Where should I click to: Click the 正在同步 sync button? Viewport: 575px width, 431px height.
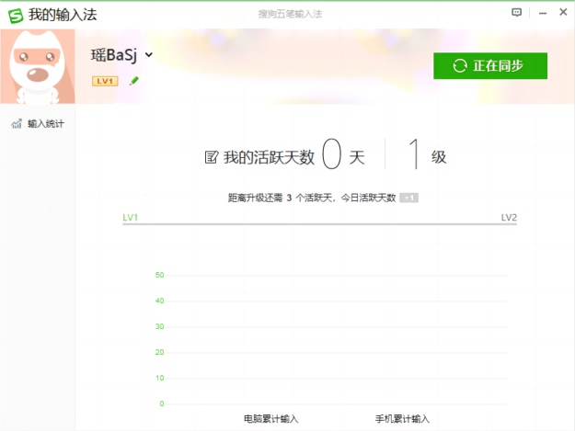(x=490, y=66)
